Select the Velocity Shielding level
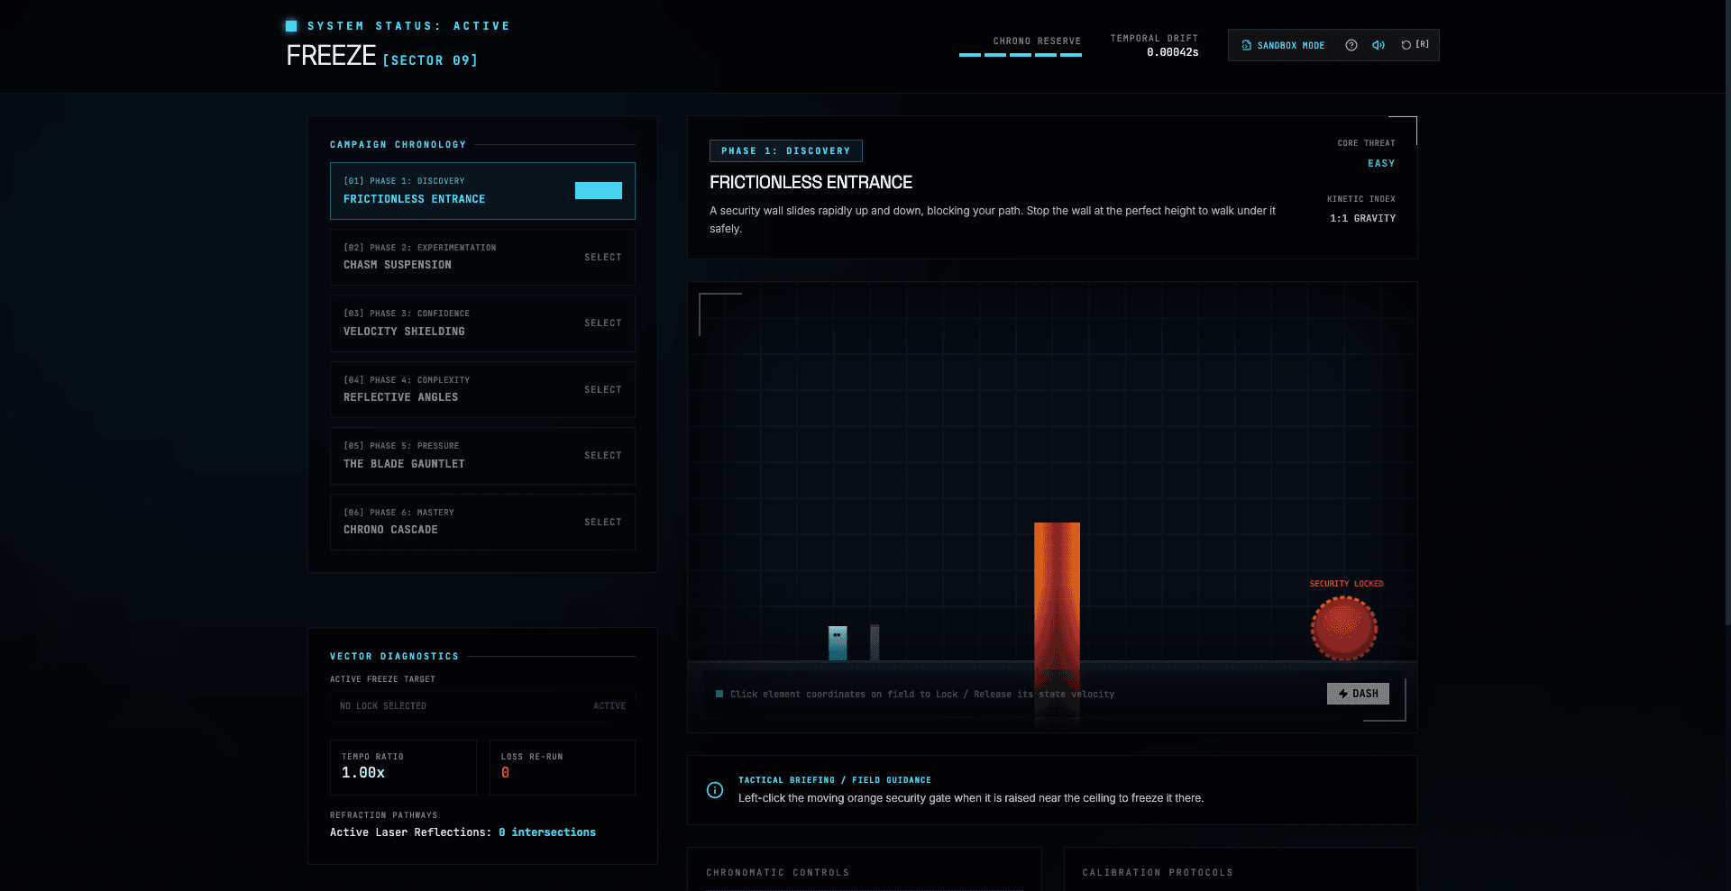 [482, 323]
